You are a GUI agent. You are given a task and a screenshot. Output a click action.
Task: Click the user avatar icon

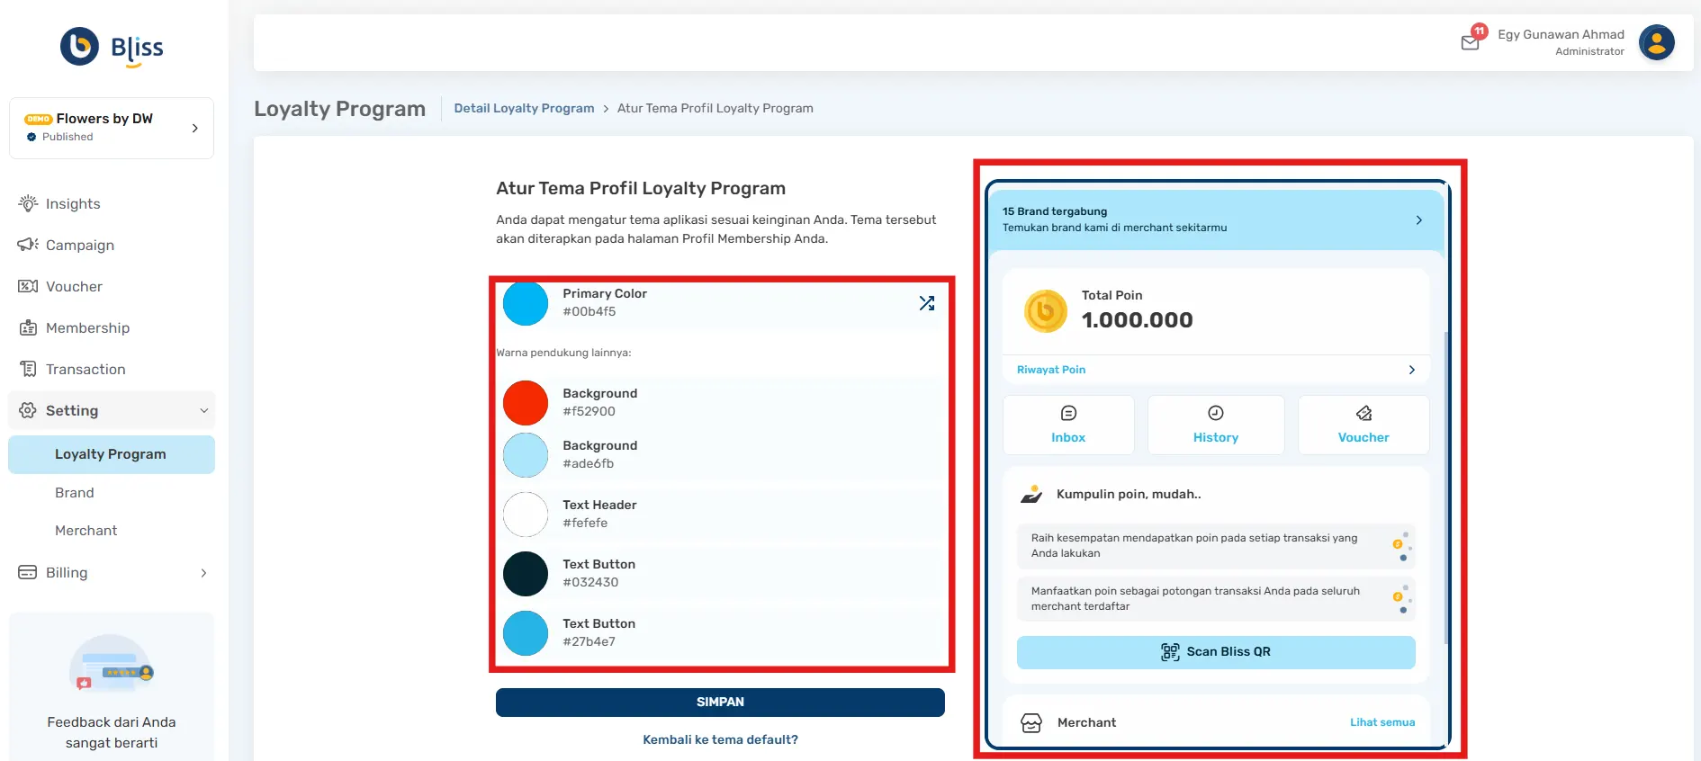coord(1656,42)
